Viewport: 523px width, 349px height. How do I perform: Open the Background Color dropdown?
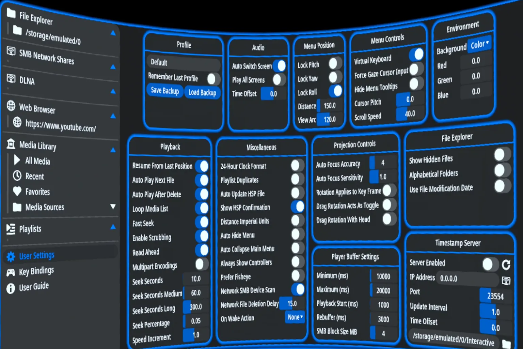480,44
